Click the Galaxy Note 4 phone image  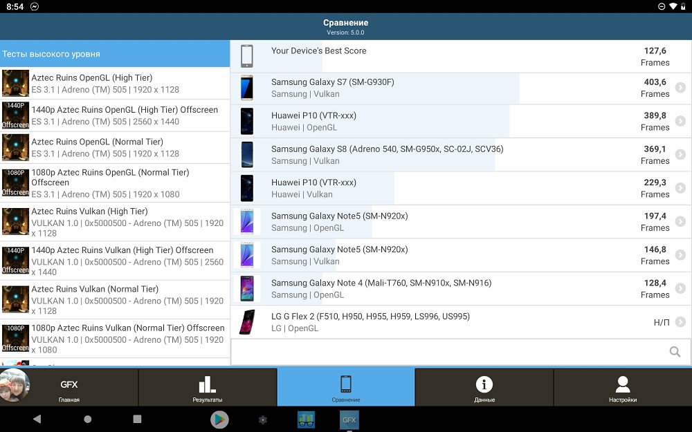coord(247,289)
